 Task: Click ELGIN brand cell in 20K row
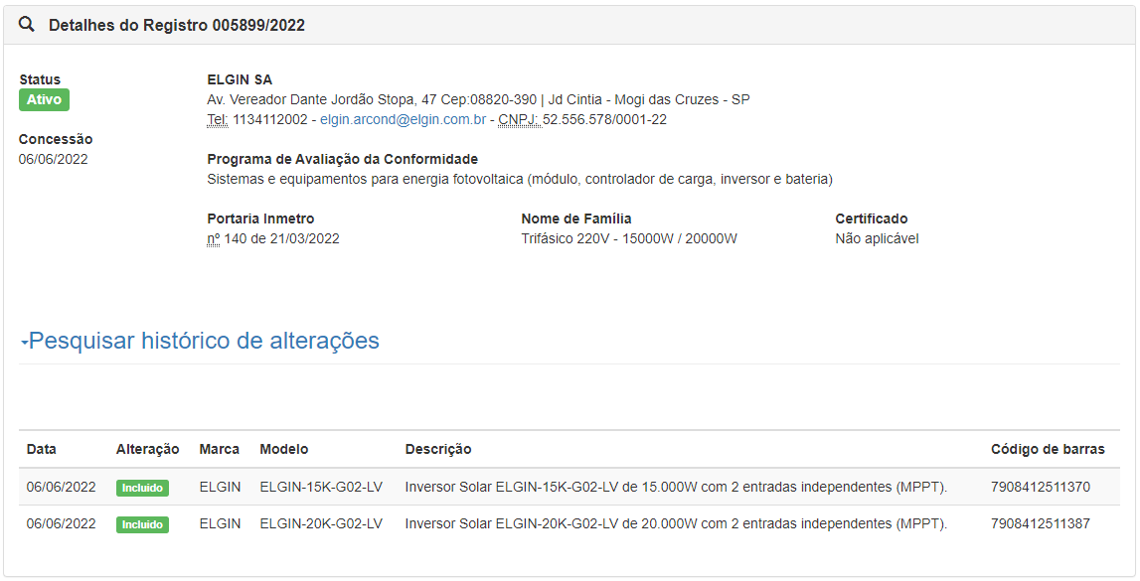pos(221,523)
